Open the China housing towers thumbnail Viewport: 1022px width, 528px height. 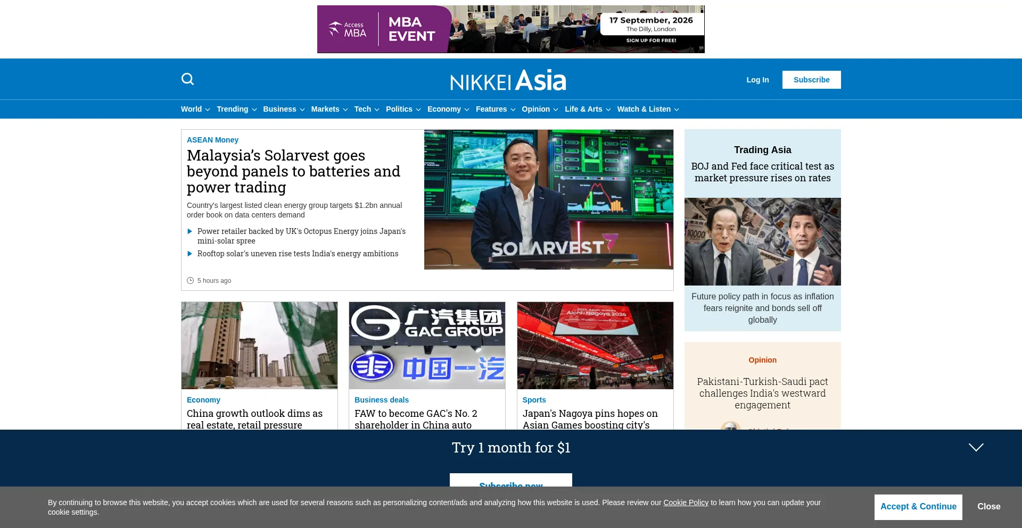click(x=259, y=346)
